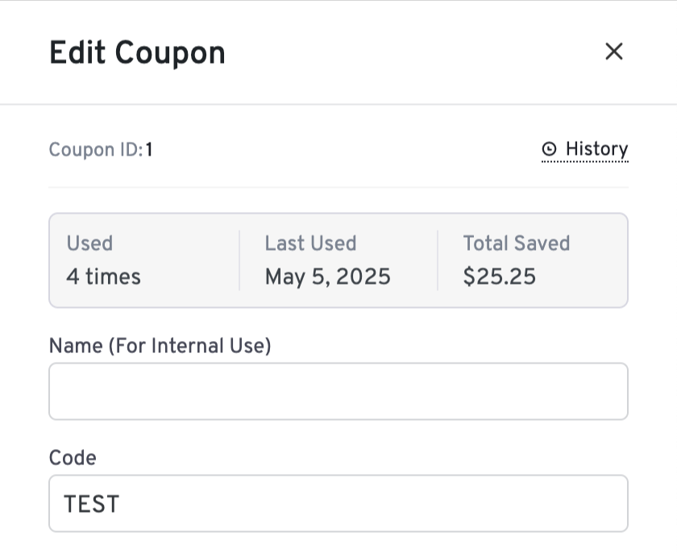Image resolution: width=677 pixels, height=553 pixels.
Task: Click the header separator below Edit Coupon
Action: (x=338, y=104)
